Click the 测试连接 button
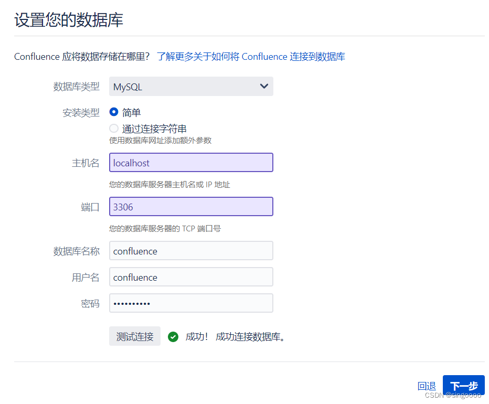The width and height of the screenshot is (489, 404). pyautogui.click(x=135, y=336)
